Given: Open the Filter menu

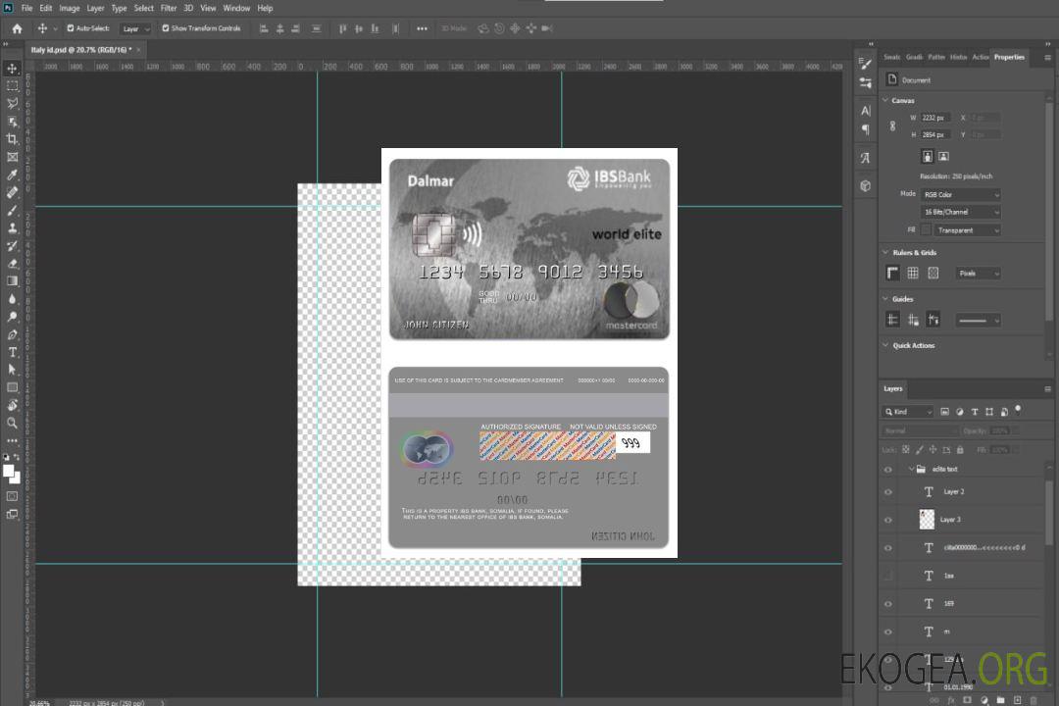Looking at the screenshot, I should [169, 8].
